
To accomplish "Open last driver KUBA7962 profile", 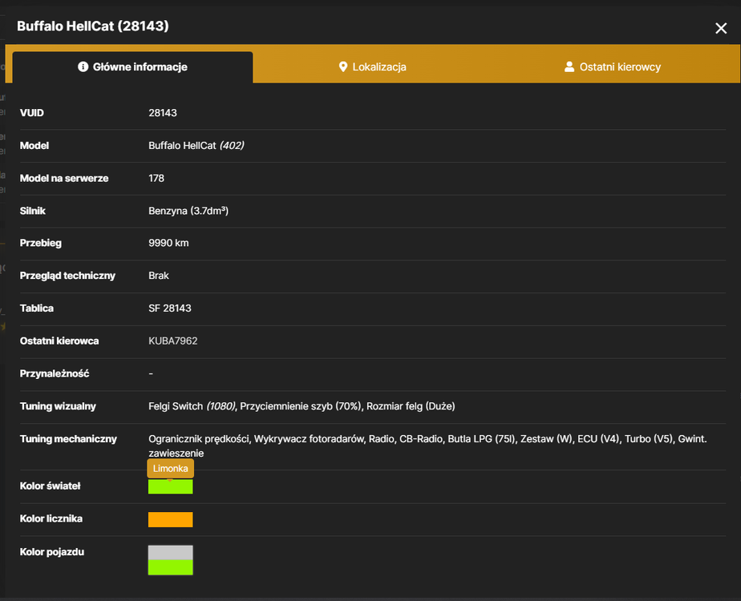I will (173, 341).
